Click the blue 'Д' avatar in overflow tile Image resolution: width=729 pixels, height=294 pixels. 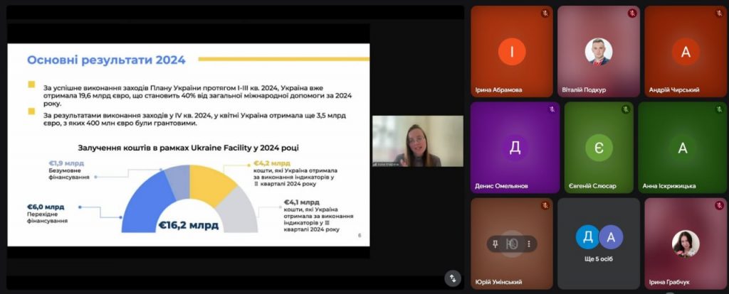click(587, 237)
